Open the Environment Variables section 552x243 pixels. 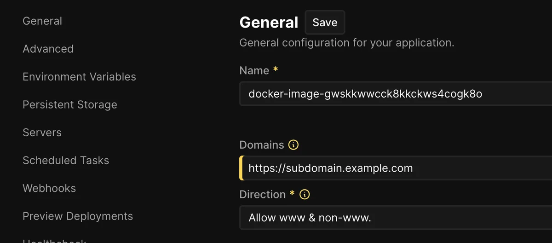(79, 77)
